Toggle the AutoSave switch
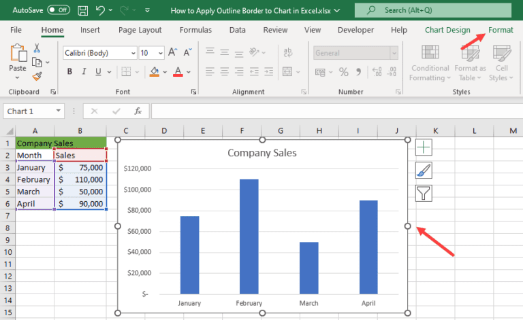This screenshot has height=320, width=523. [58, 10]
